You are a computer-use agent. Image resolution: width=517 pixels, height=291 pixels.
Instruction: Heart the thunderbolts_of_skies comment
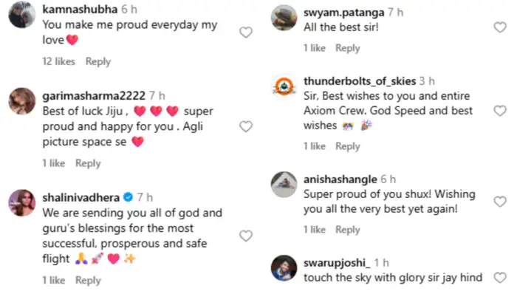click(500, 111)
